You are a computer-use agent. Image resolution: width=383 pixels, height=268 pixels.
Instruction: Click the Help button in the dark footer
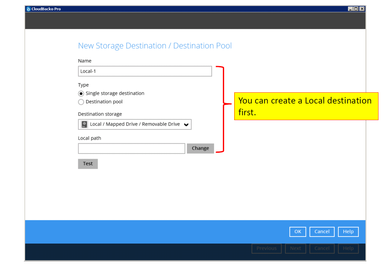(x=348, y=248)
